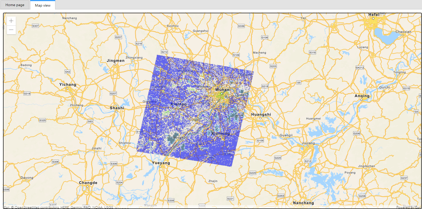Click the S216 road shield

[139, 44]
